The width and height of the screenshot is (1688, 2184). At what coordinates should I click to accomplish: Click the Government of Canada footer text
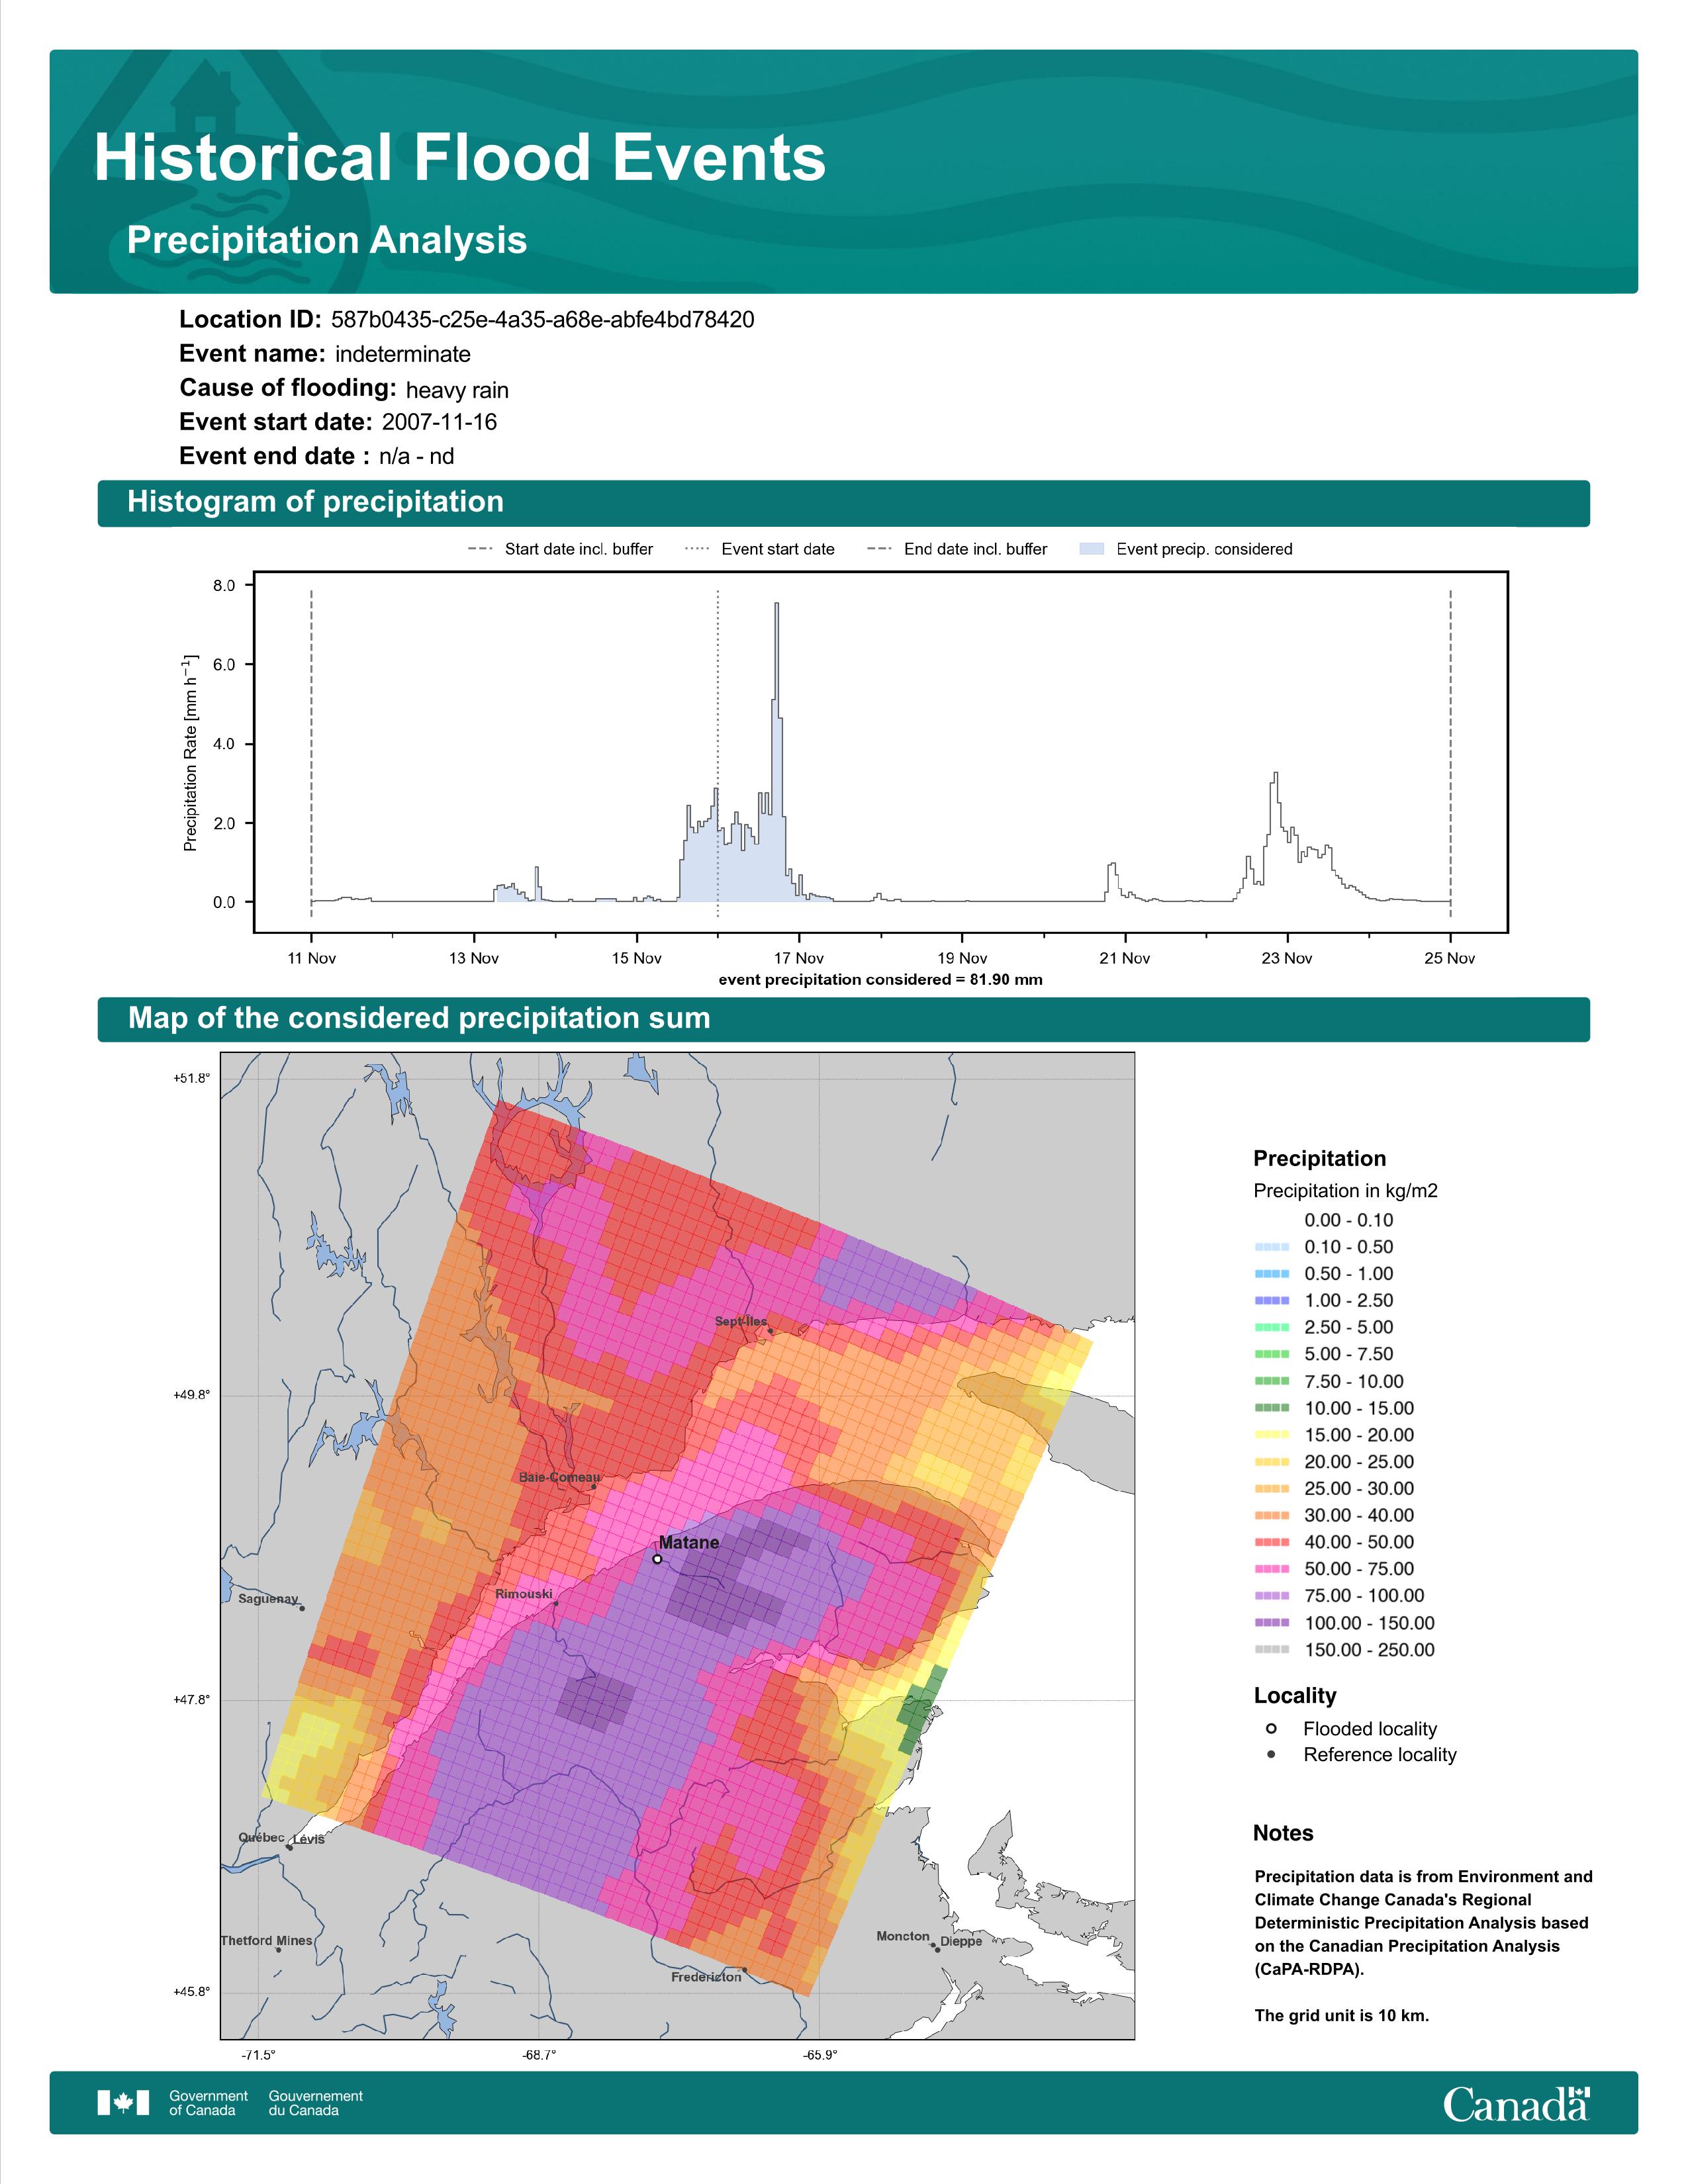208,2103
